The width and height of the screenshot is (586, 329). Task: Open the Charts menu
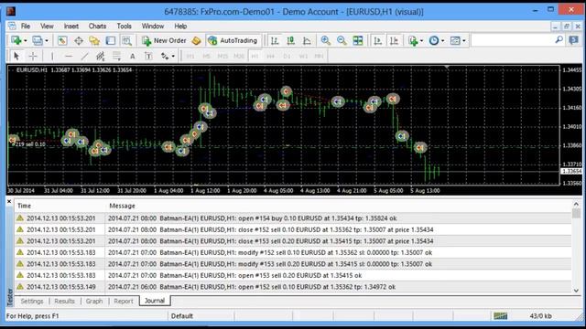[x=97, y=27]
